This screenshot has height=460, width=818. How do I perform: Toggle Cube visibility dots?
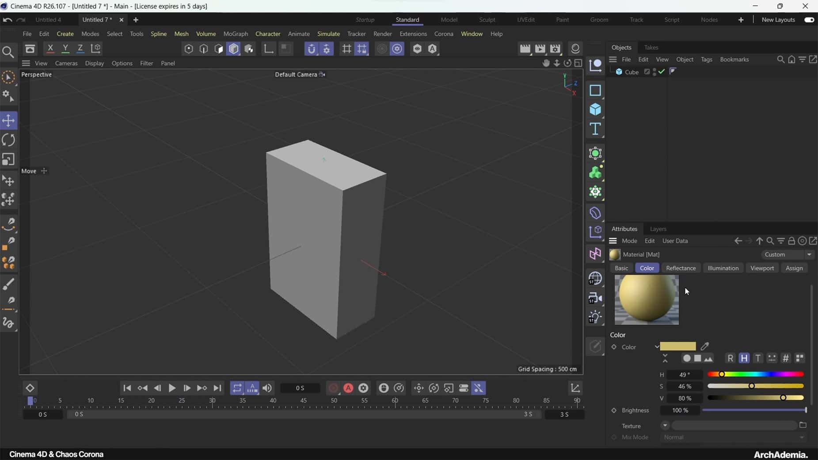coord(654,72)
